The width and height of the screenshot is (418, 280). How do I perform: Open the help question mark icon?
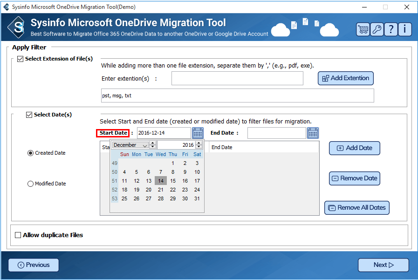pos(391,29)
